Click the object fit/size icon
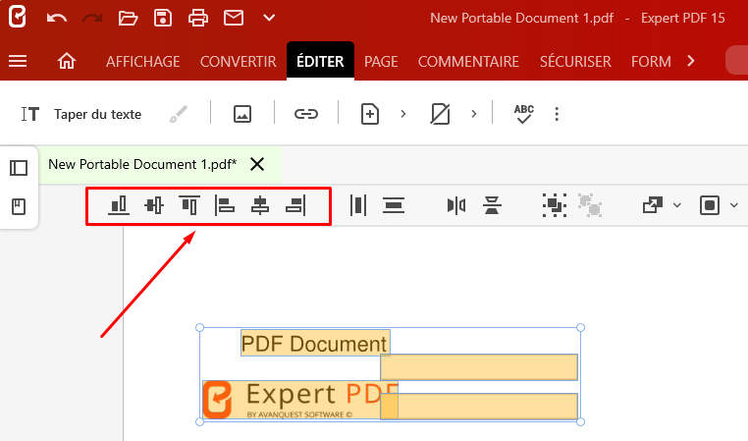 710,205
